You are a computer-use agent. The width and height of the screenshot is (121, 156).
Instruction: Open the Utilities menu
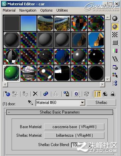62,10
